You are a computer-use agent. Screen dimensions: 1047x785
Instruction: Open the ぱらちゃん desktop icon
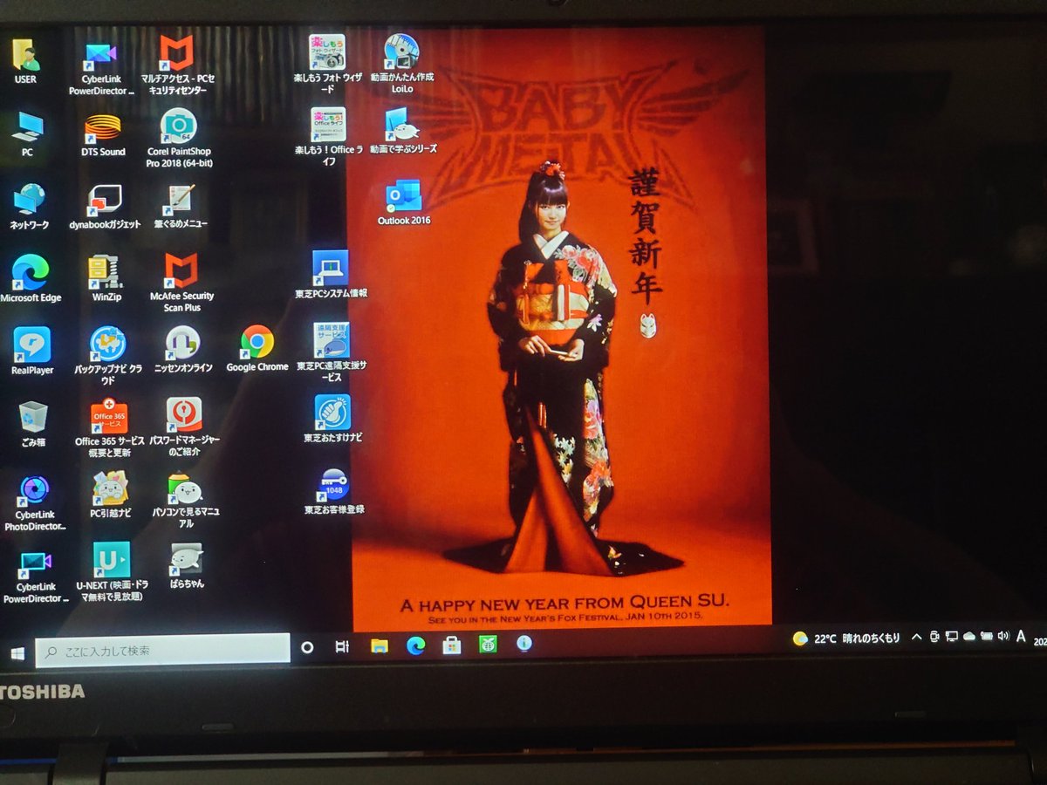[x=187, y=566]
